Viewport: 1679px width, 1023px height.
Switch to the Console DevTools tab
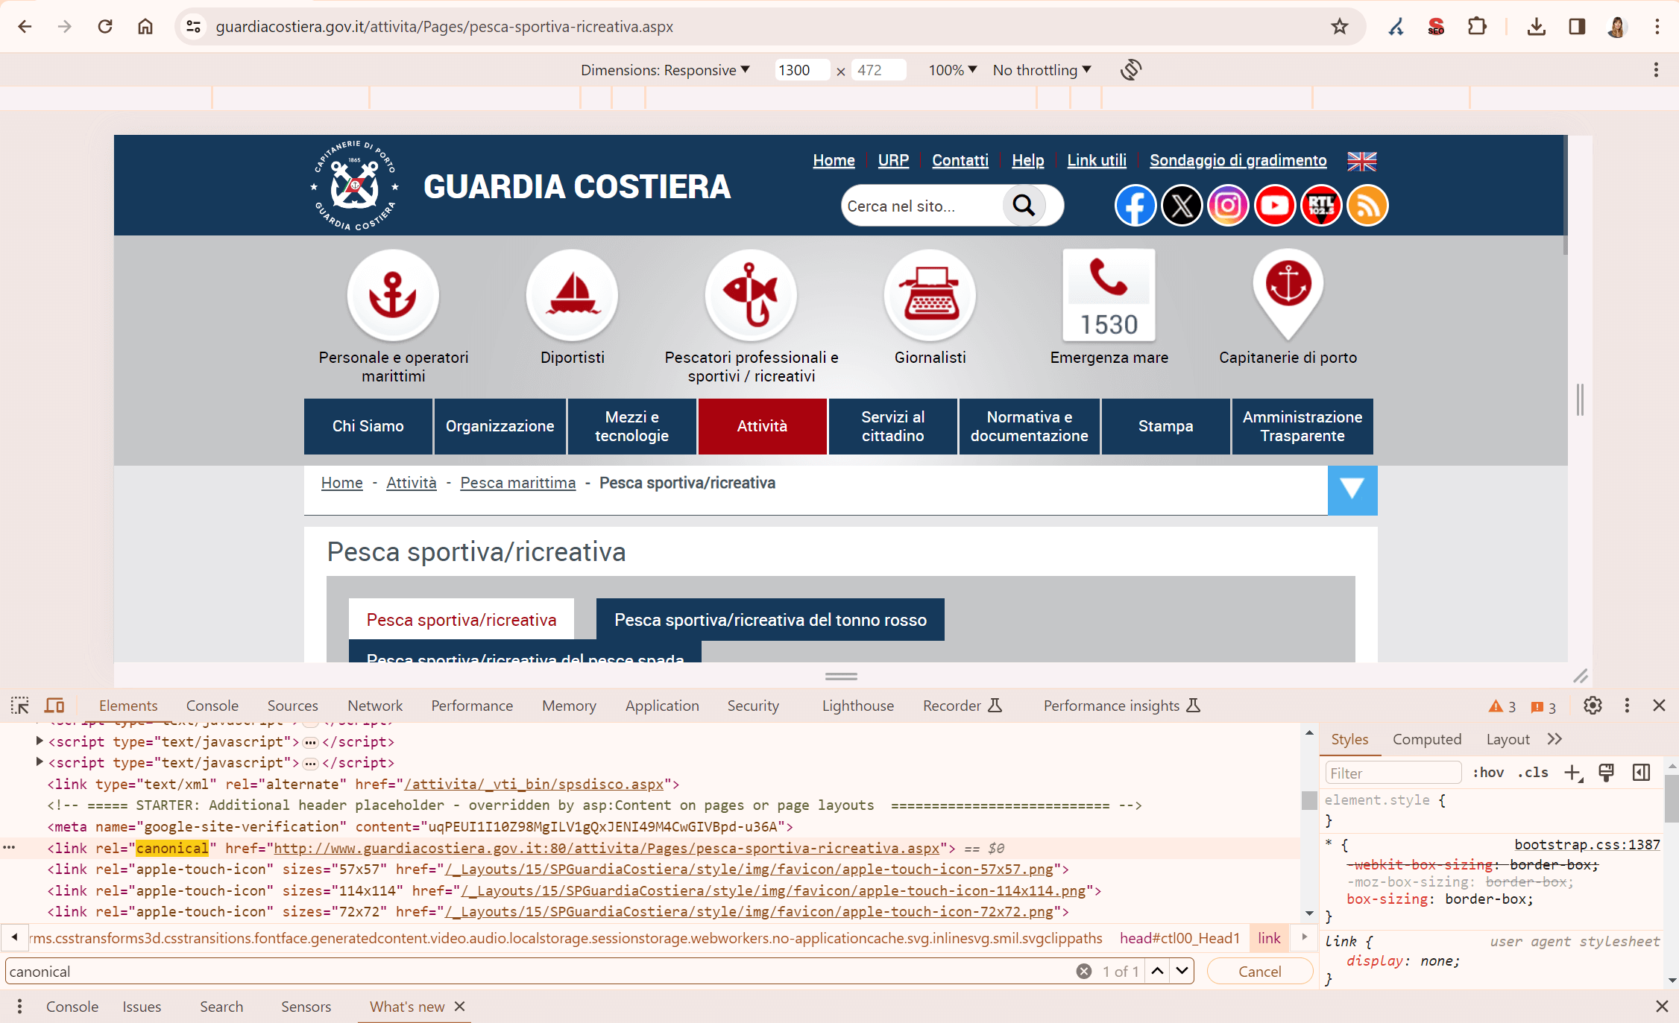tap(212, 706)
